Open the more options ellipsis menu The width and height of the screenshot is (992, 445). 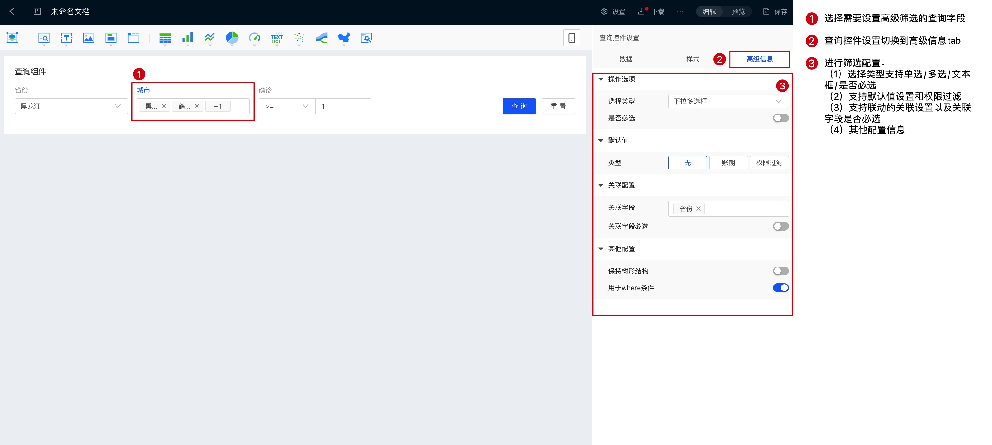tap(680, 11)
